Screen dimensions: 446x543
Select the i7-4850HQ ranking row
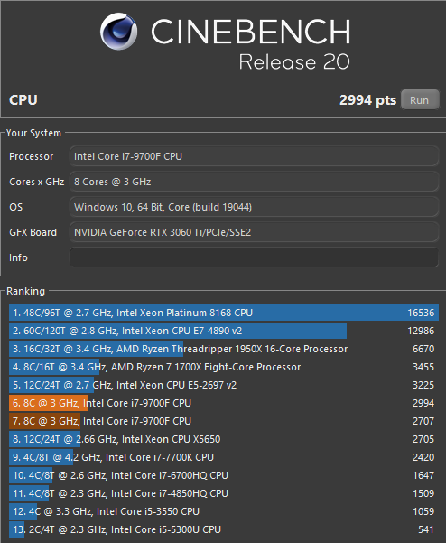point(224,493)
